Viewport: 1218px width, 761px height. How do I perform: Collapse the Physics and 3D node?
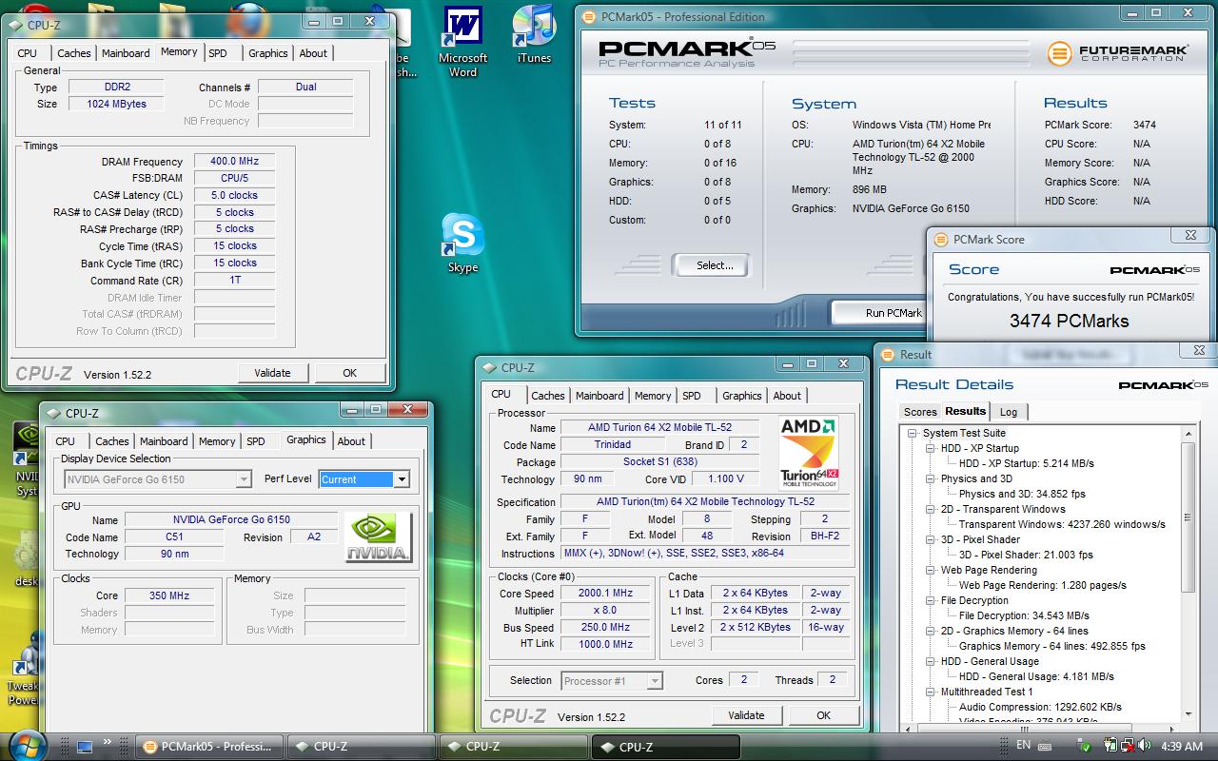pos(931,478)
